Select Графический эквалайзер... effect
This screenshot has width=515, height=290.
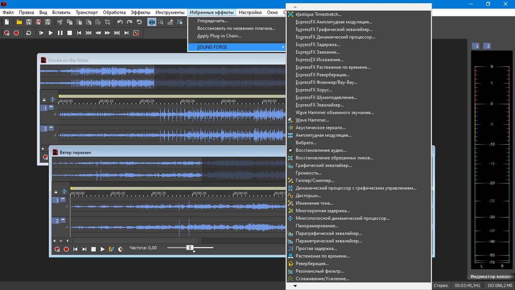point(358,166)
